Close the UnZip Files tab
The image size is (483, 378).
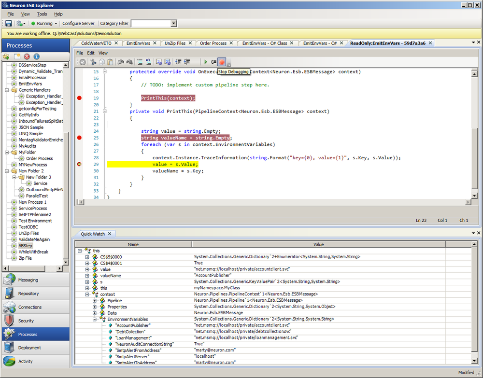tap(190, 43)
